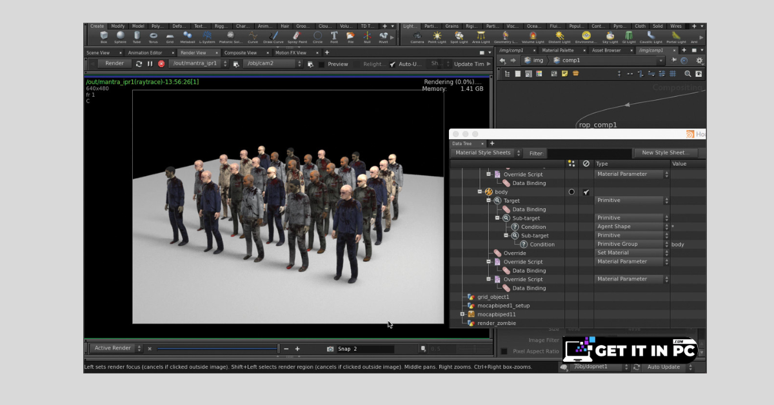Switch to the Composite View tab
The width and height of the screenshot is (774, 405).
tap(240, 53)
